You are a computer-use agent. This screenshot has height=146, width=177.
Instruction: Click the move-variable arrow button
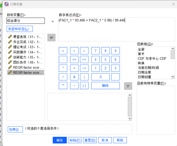51,37
